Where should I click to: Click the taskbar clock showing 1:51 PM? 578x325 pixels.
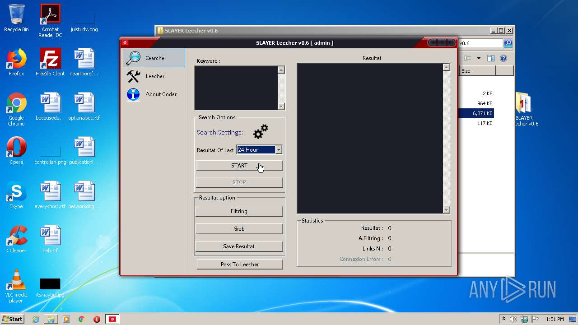(555, 319)
